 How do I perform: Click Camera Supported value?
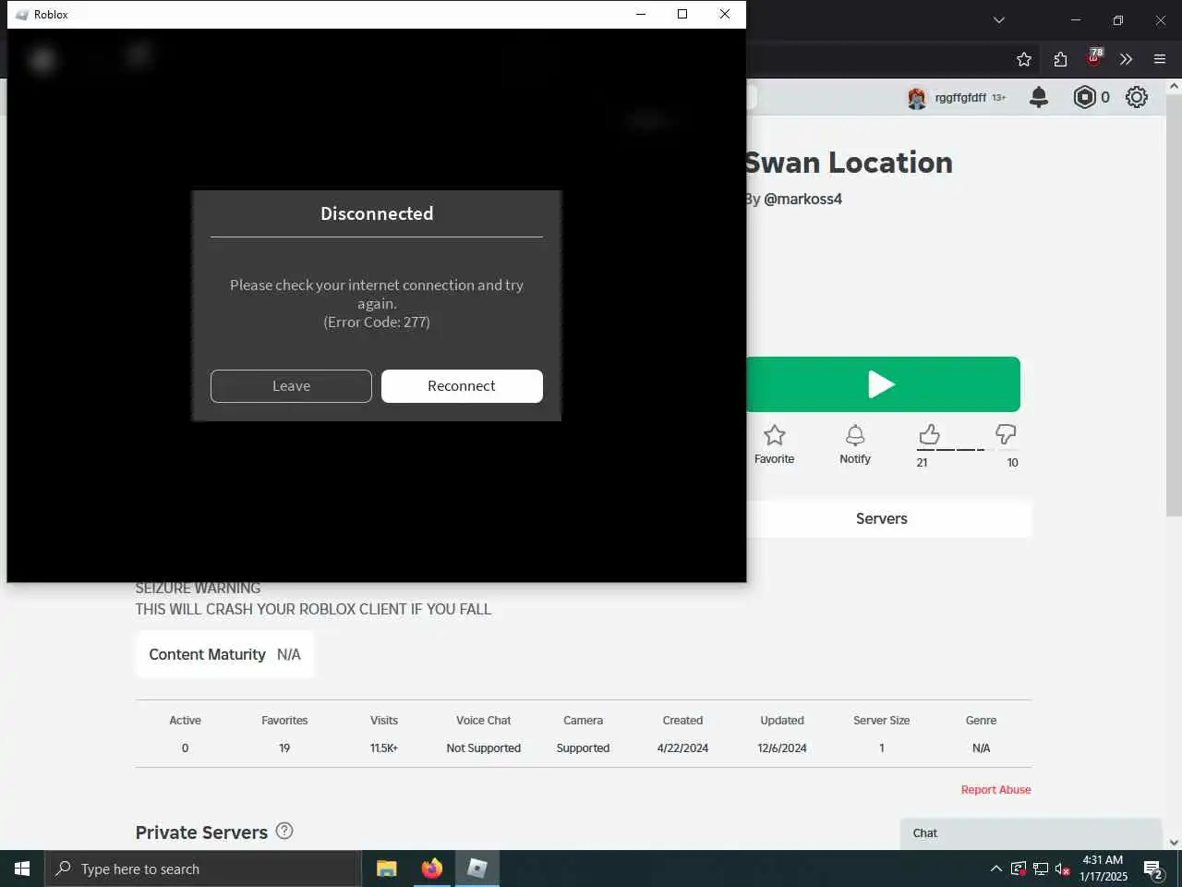[x=583, y=748]
